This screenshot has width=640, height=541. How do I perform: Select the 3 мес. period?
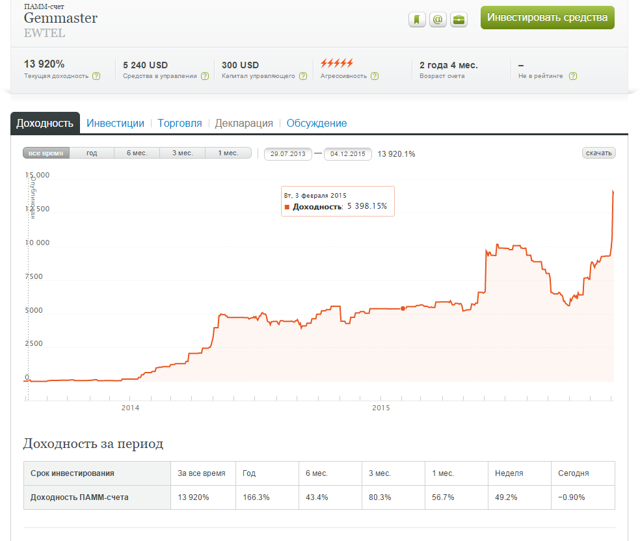pos(183,153)
